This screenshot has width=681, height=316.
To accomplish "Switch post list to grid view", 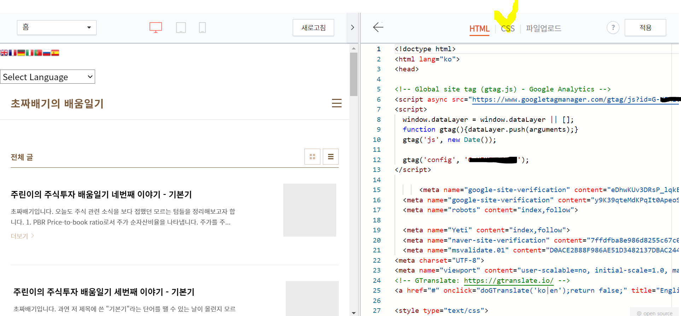I will [x=312, y=157].
